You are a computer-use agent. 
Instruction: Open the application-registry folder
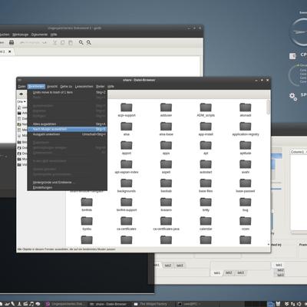246,129
